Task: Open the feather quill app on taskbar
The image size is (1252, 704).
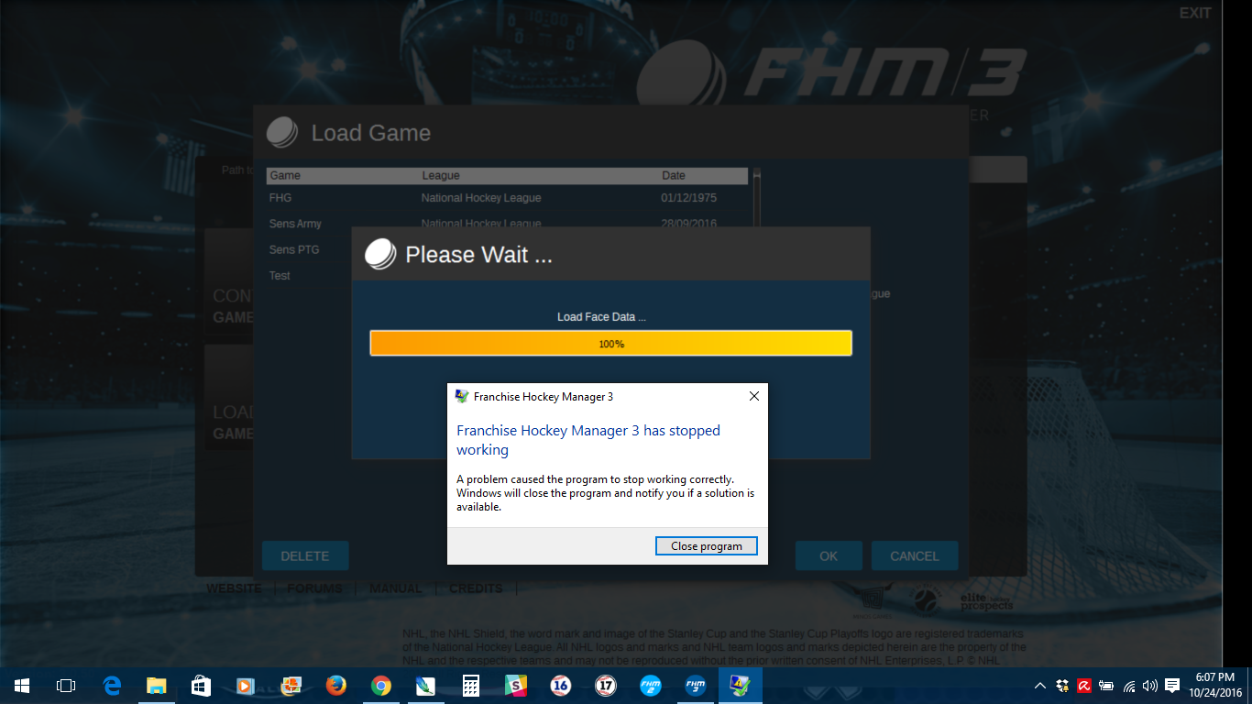Action: 425,686
